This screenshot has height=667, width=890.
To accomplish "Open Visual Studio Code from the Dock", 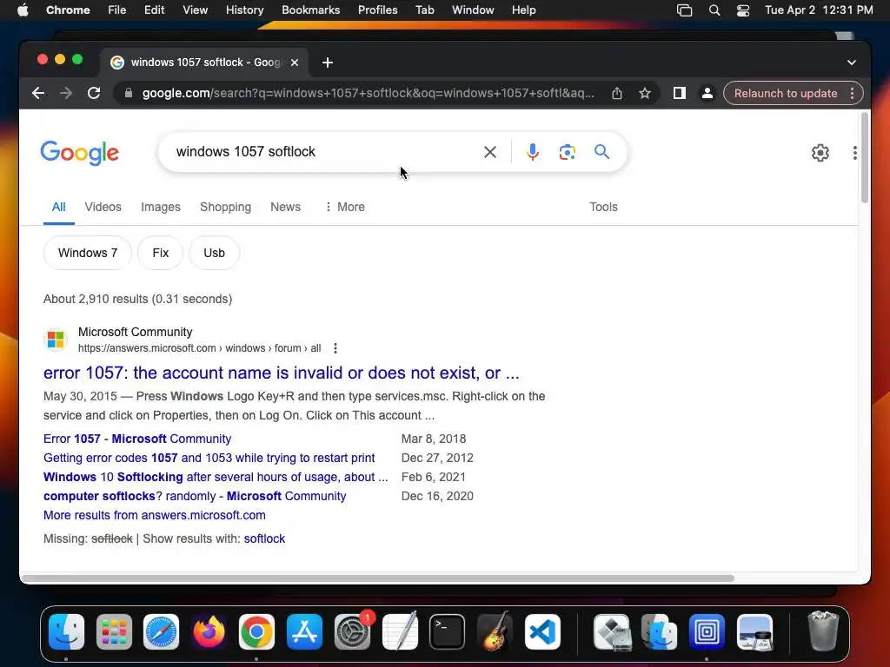I will click(x=542, y=631).
